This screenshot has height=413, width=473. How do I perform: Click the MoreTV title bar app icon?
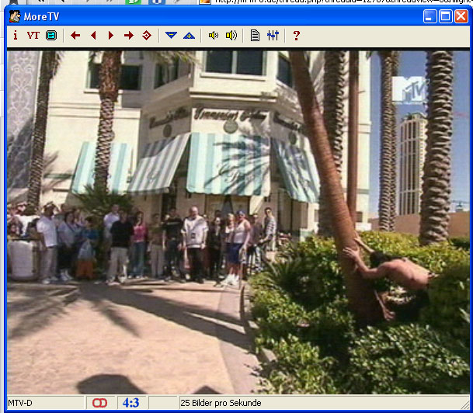[15, 16]
